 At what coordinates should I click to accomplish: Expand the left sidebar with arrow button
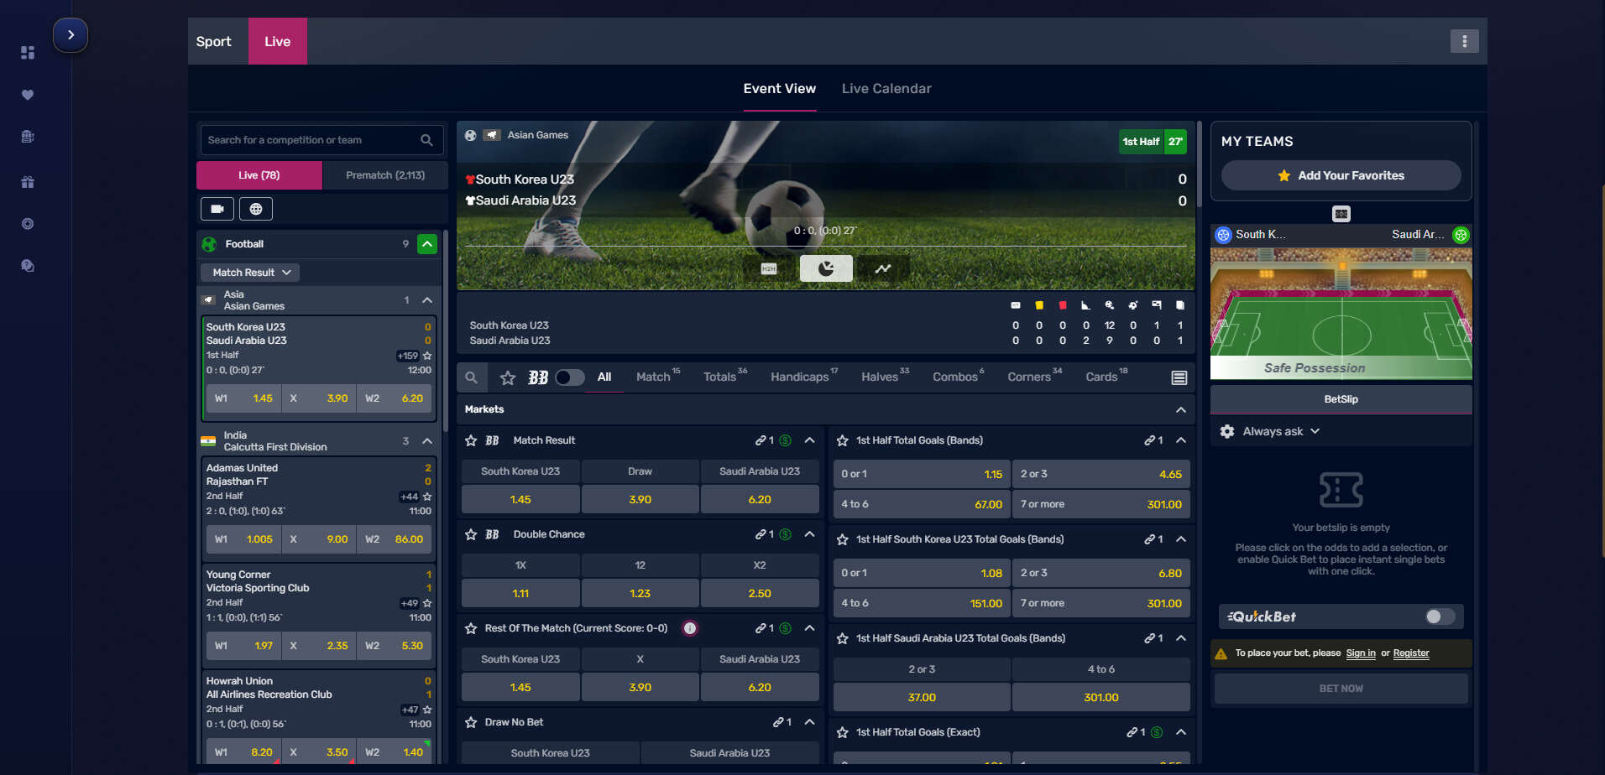(71, 35)
